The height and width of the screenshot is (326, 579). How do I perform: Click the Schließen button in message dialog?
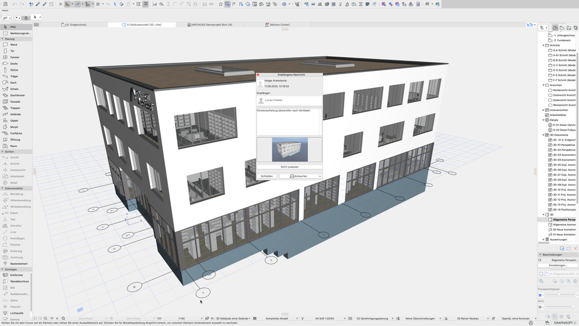point(267,176)
